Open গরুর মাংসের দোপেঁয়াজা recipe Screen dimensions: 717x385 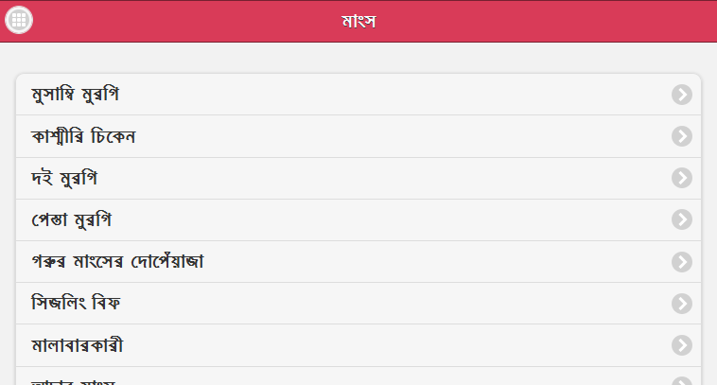[118, 261]
